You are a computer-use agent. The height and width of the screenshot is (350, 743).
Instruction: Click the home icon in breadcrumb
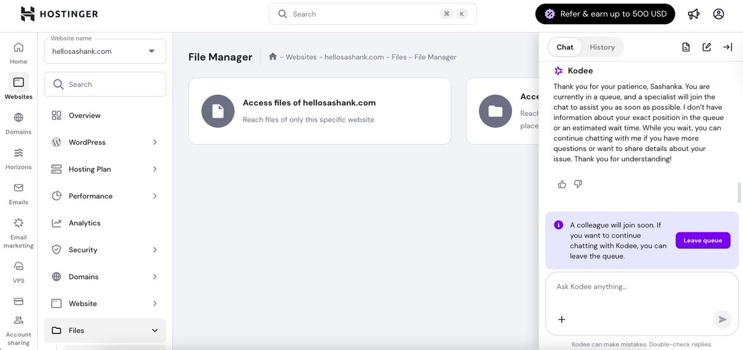[272, 56]
